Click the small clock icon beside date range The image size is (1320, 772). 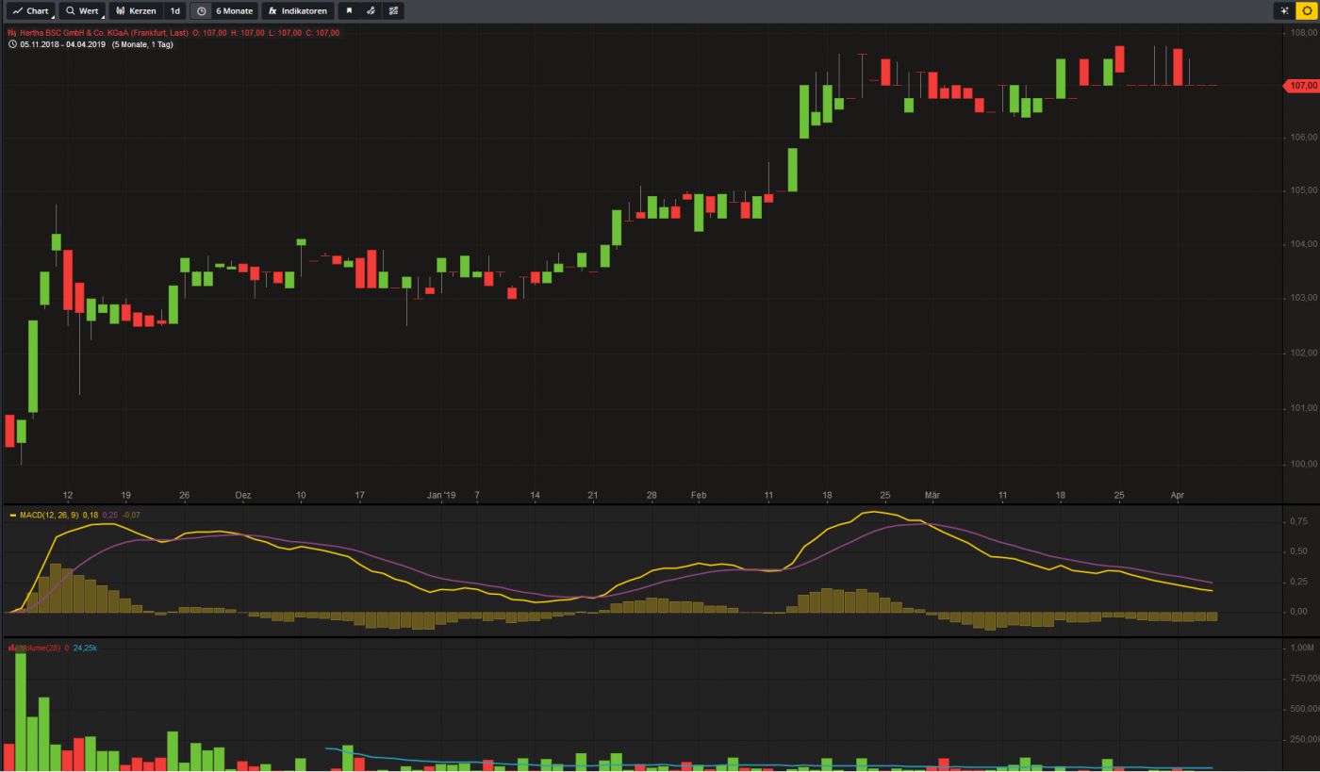tap(12, 44)
